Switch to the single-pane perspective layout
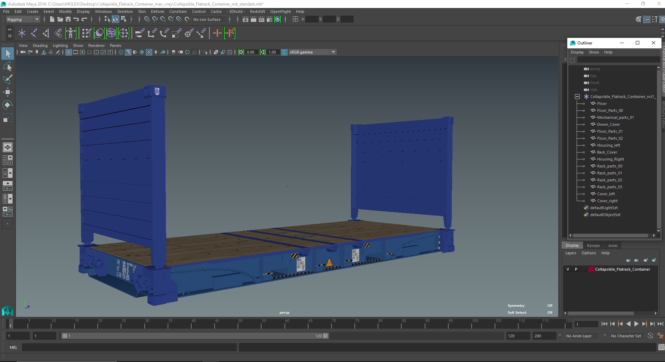The height and width of the screenshot is (362, 665). (x=8, y=147)
